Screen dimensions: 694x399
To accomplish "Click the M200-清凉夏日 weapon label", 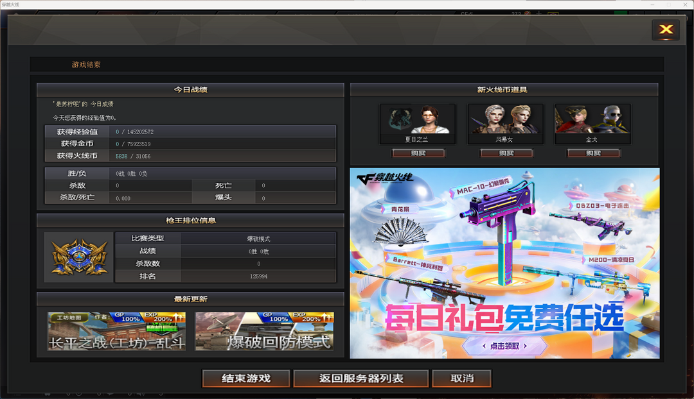I will (x=609, y=260).
